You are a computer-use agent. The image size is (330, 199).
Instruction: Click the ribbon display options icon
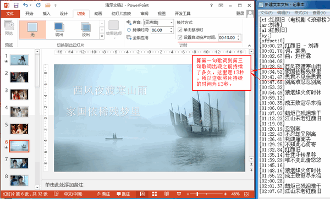point(221,5)
